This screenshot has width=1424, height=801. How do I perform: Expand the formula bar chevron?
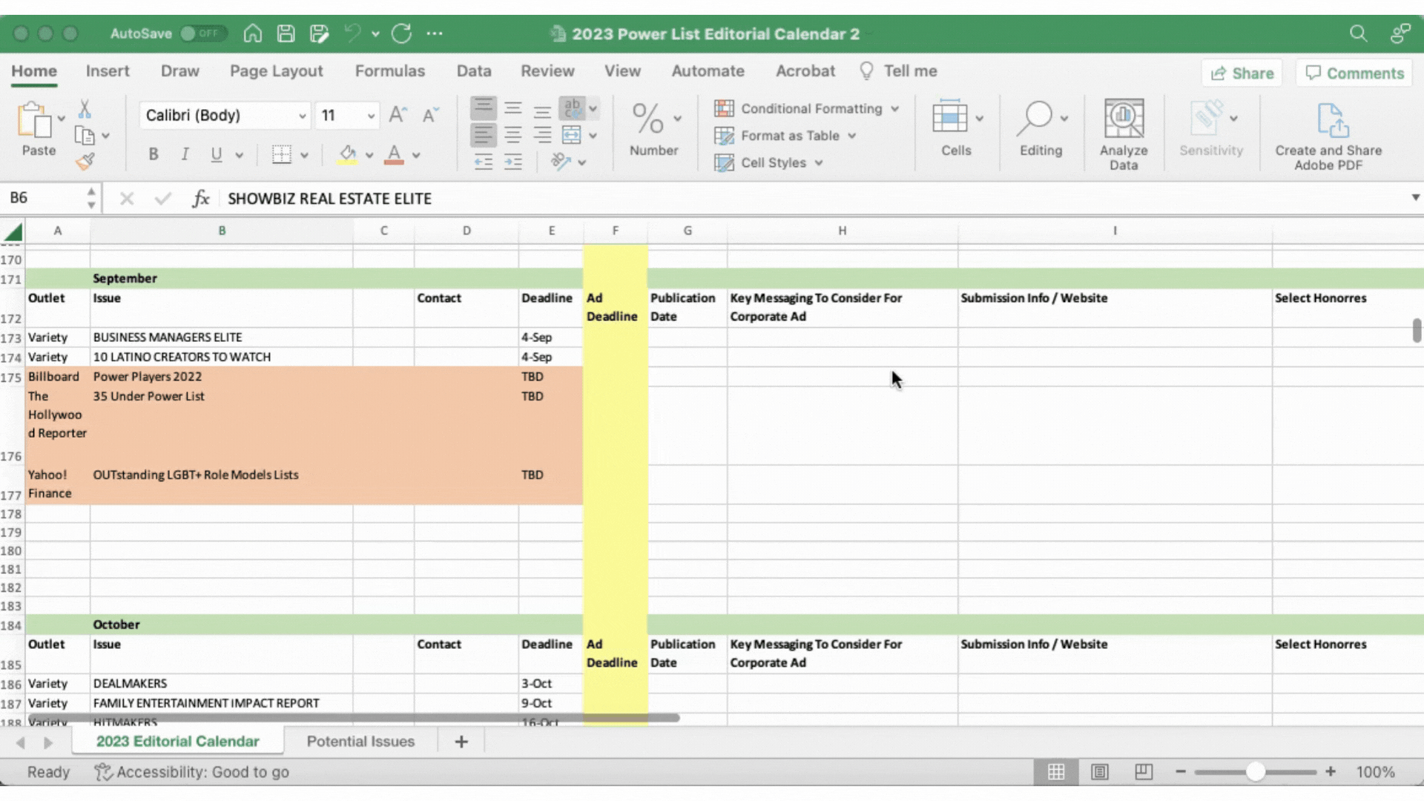(x=1415, y=197)
